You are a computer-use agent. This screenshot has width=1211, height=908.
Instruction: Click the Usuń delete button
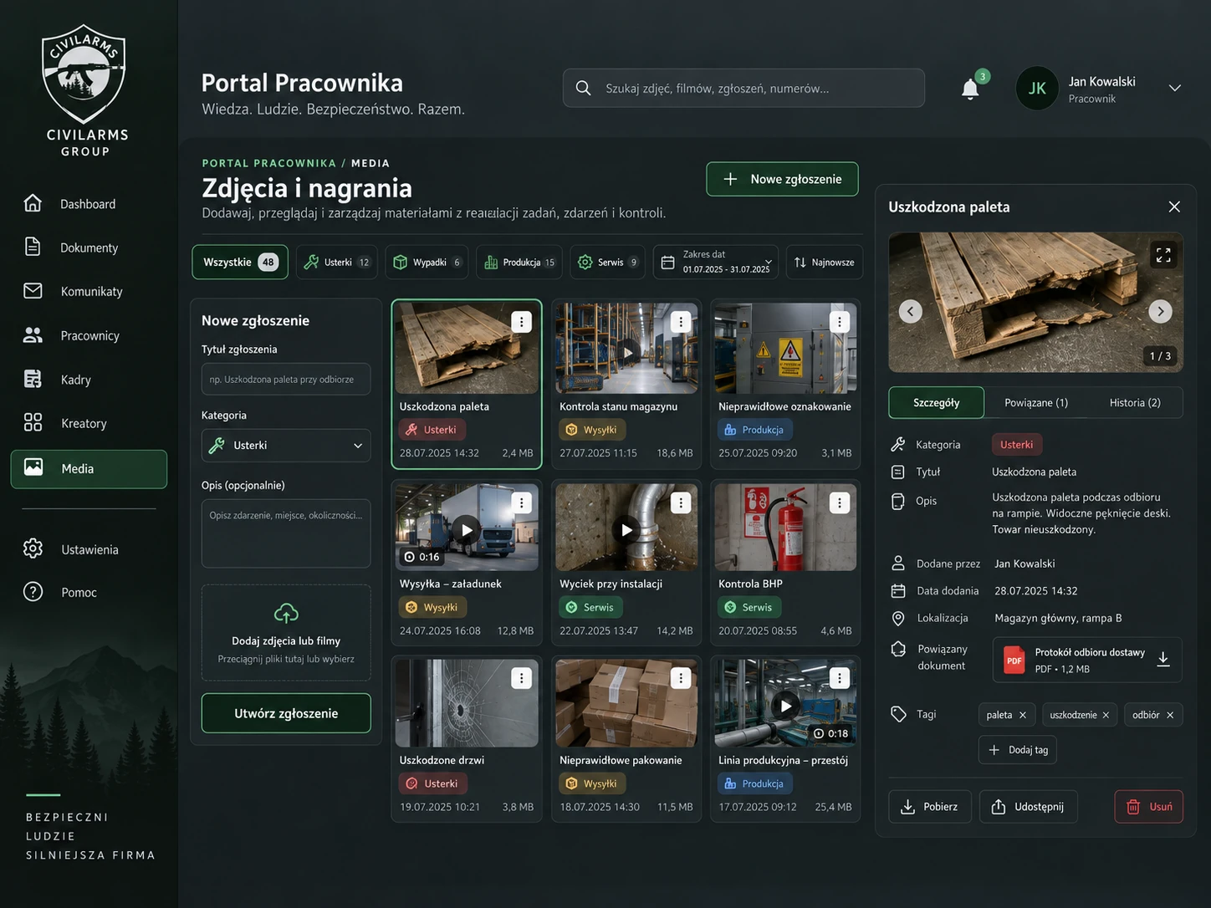point(1149,807)
